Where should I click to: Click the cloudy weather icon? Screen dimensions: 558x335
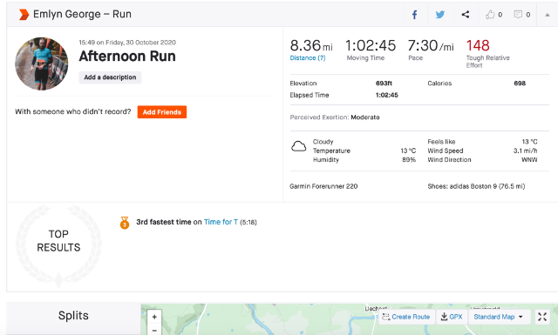298,146
